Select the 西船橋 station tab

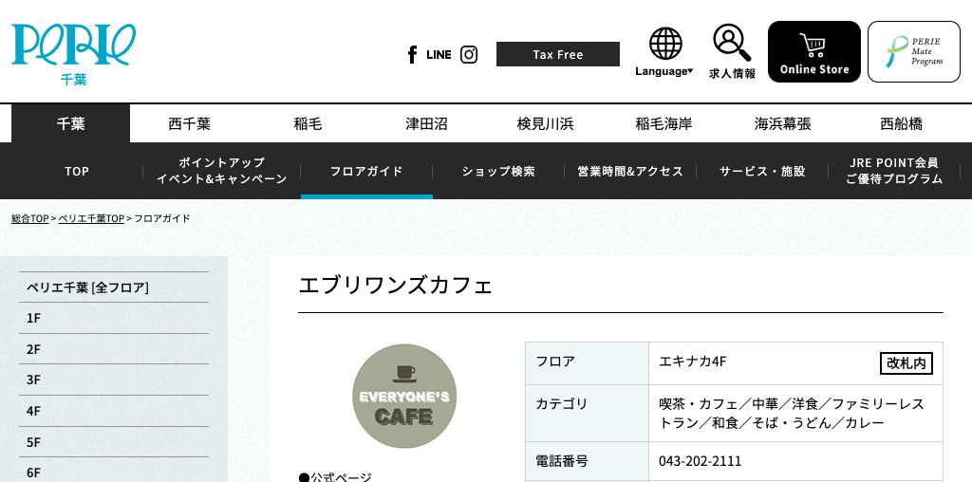tap(902, 124)
